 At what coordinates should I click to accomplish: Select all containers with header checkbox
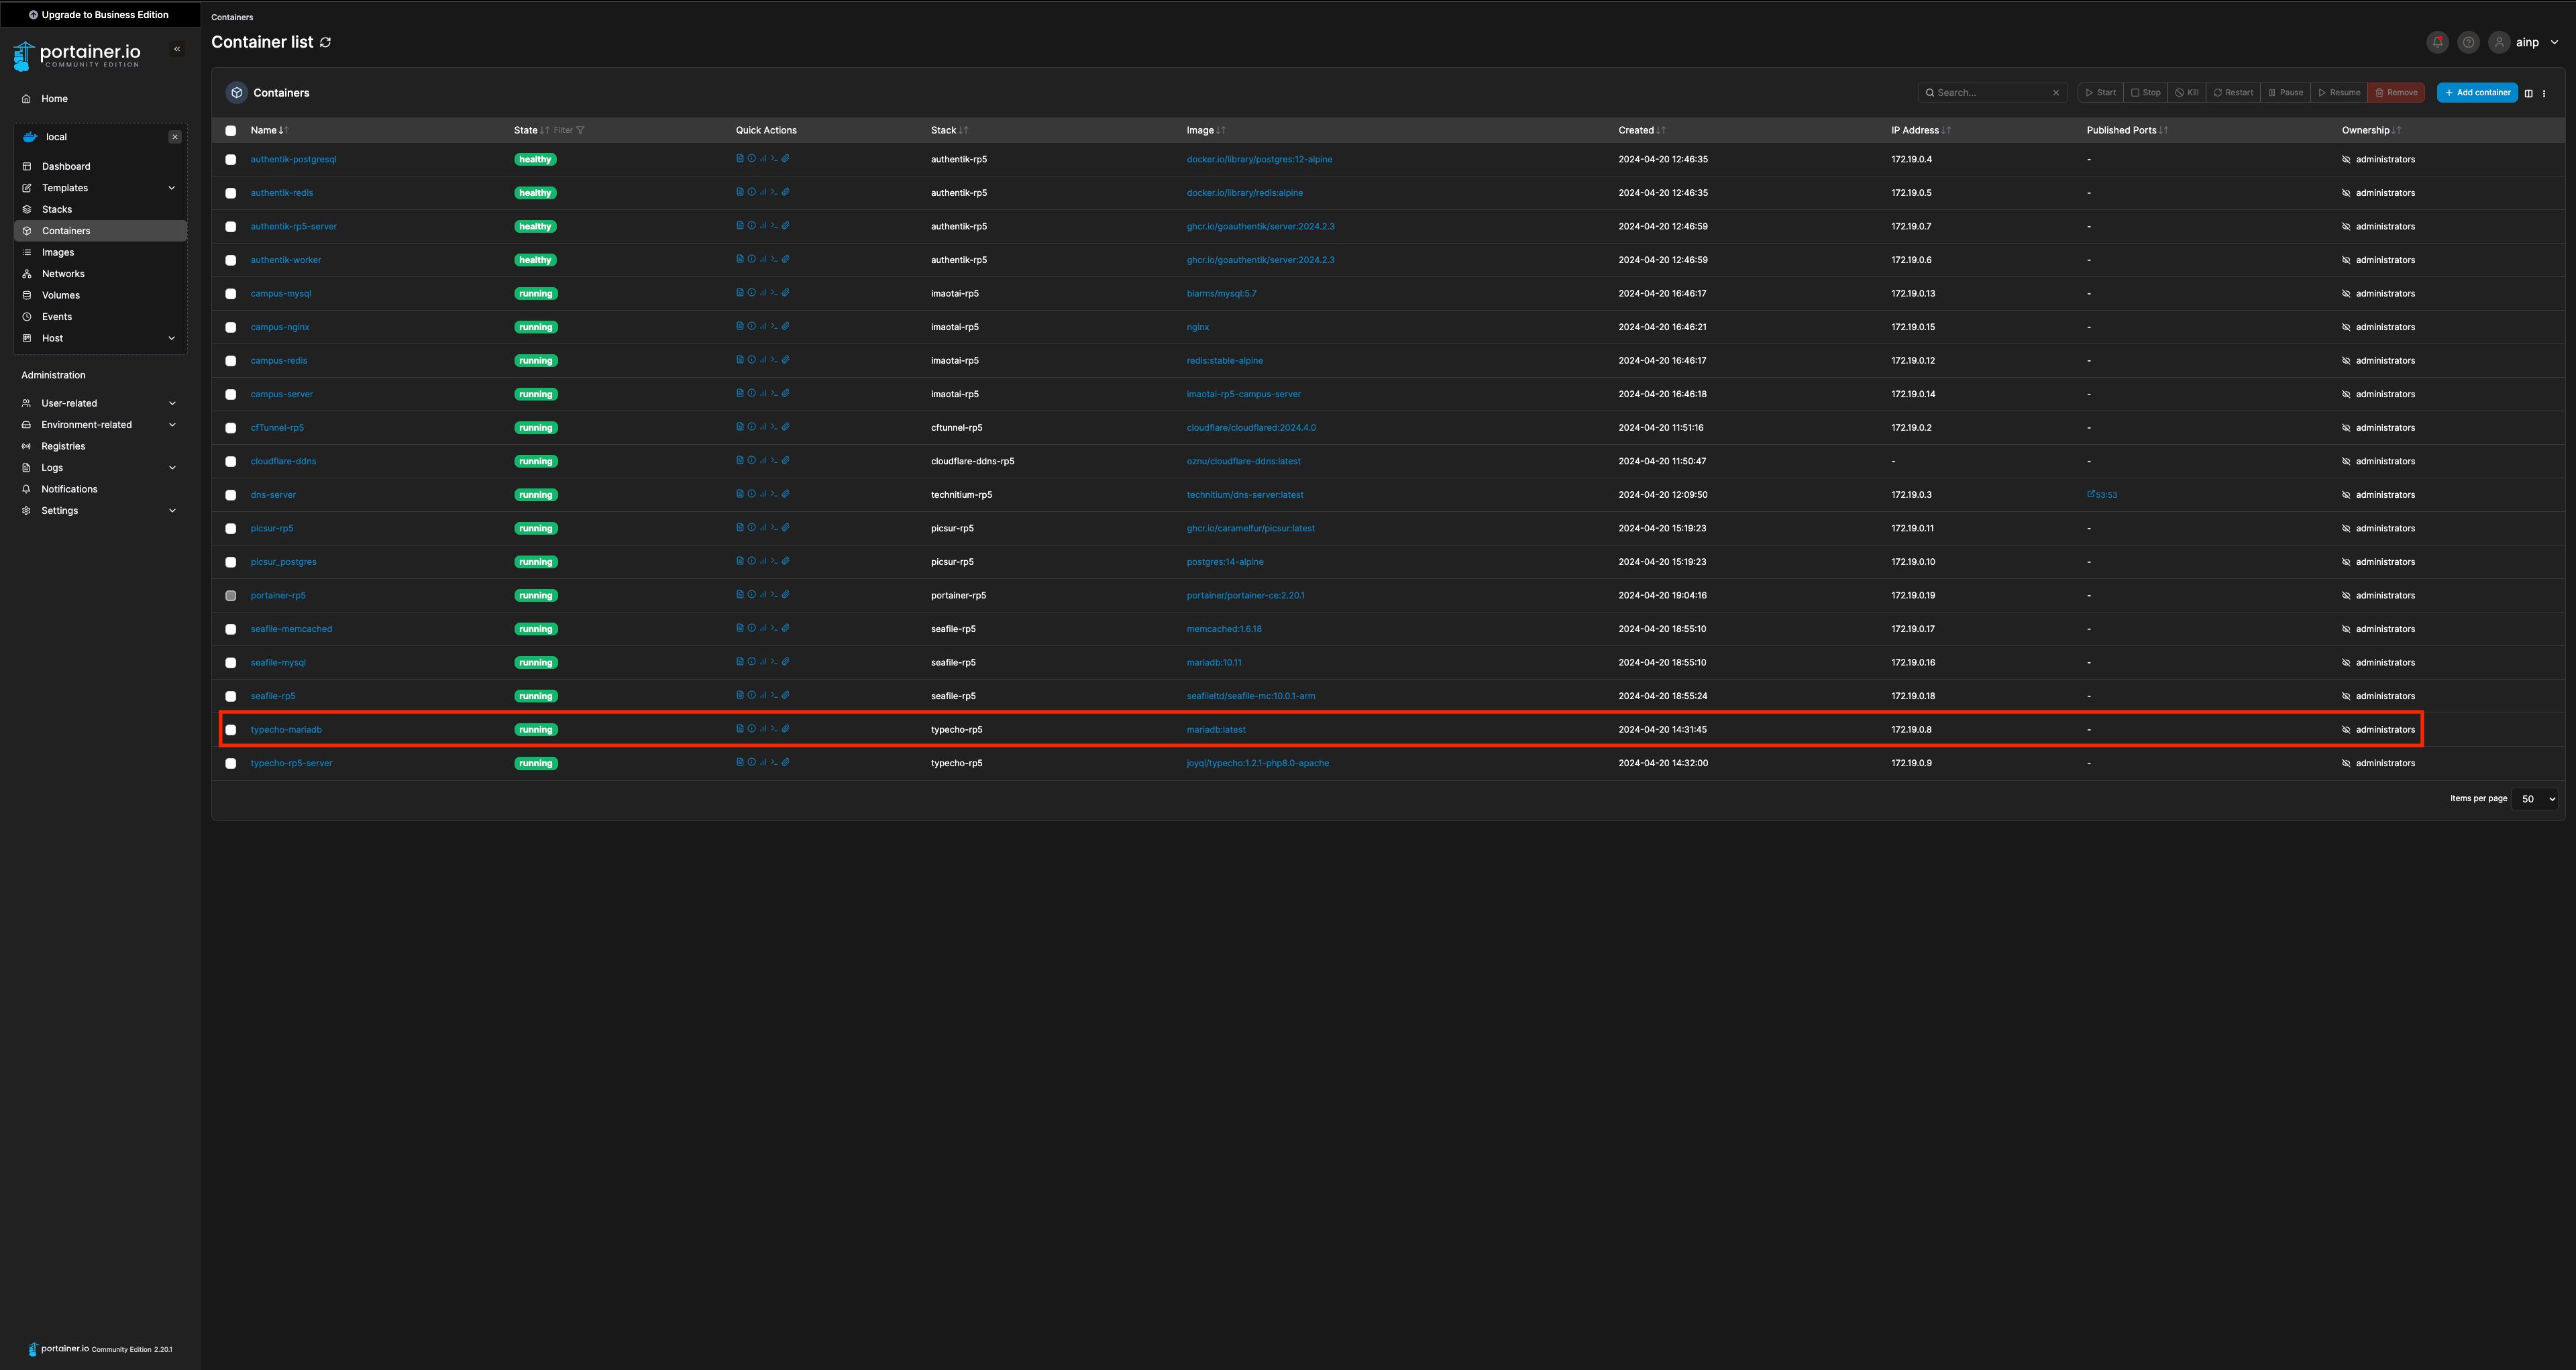[x=231, y=130]
